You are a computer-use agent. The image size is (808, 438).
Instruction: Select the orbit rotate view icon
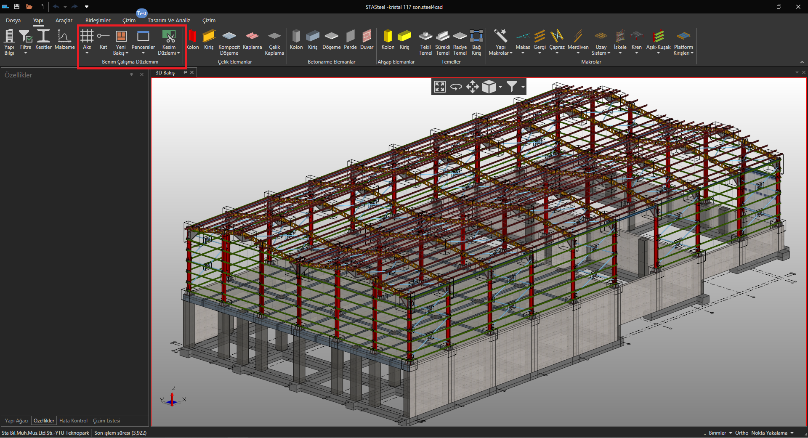(x=456, y=87)
